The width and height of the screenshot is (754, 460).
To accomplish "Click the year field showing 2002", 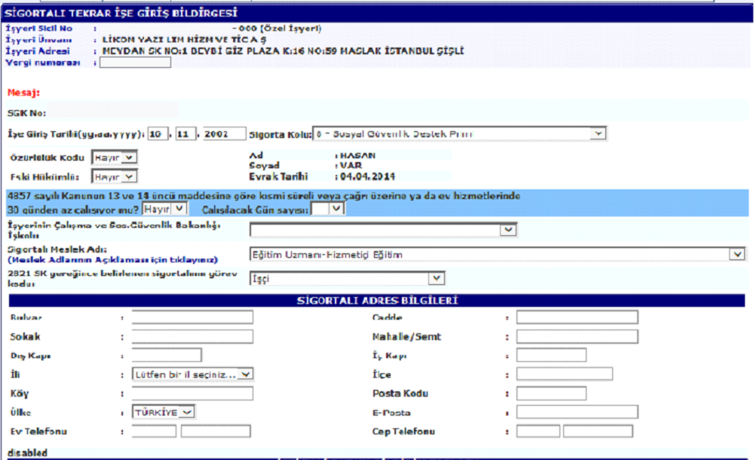I will 224,134.
